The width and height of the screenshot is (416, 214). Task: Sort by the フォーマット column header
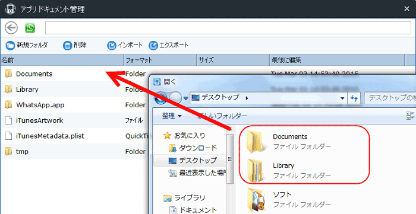(x=160, y=60)
